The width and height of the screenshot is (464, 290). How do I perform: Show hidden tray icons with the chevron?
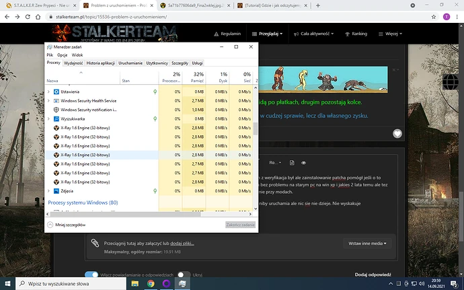pyautogui.click(x=391, y=284)
